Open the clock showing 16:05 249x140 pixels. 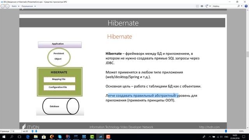235,136
